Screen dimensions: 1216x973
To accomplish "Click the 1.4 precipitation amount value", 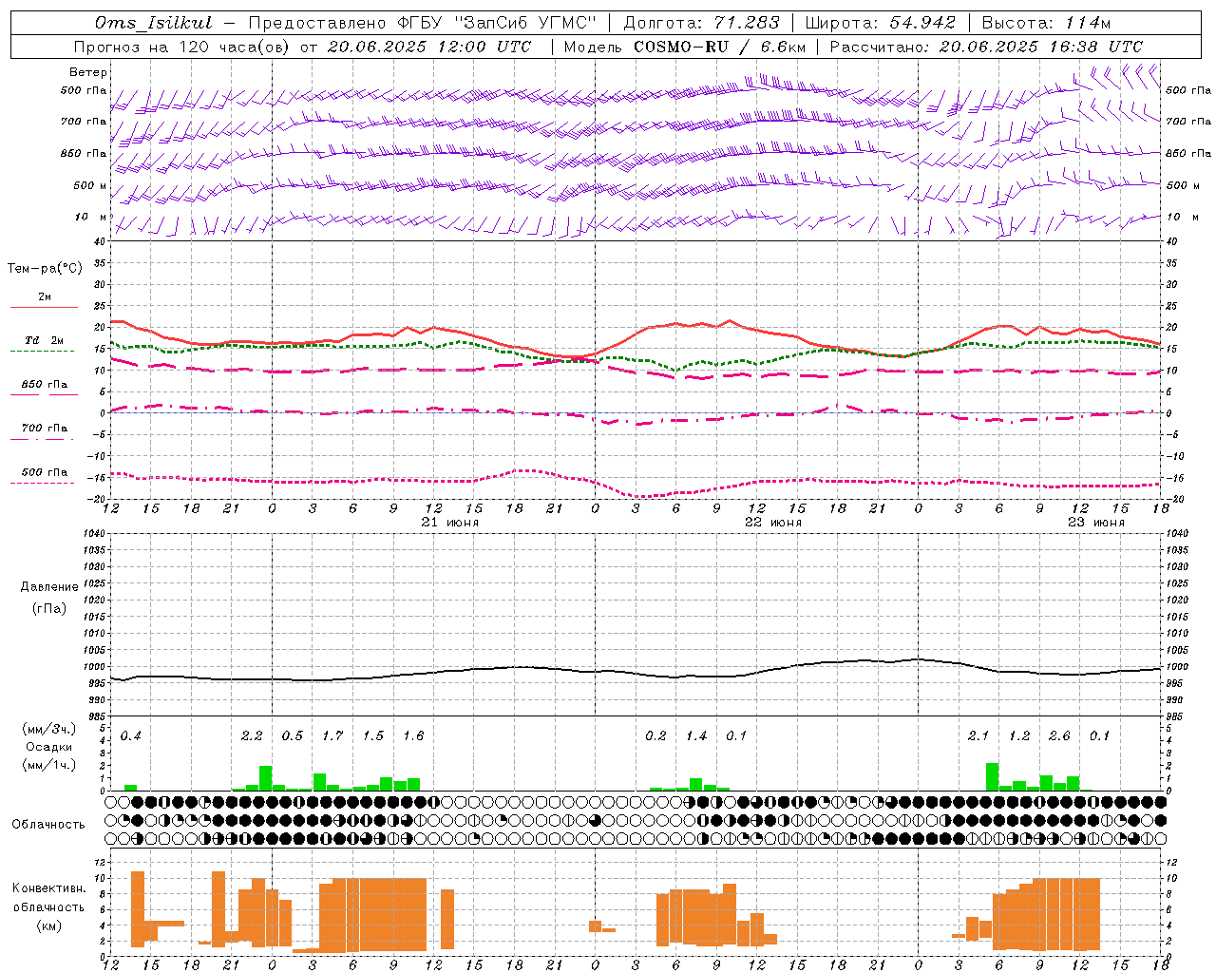I will pos(696,735).
